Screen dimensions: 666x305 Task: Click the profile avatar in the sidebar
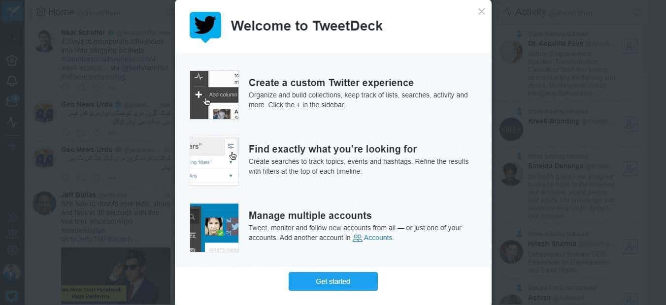click(x=12, y=272)
